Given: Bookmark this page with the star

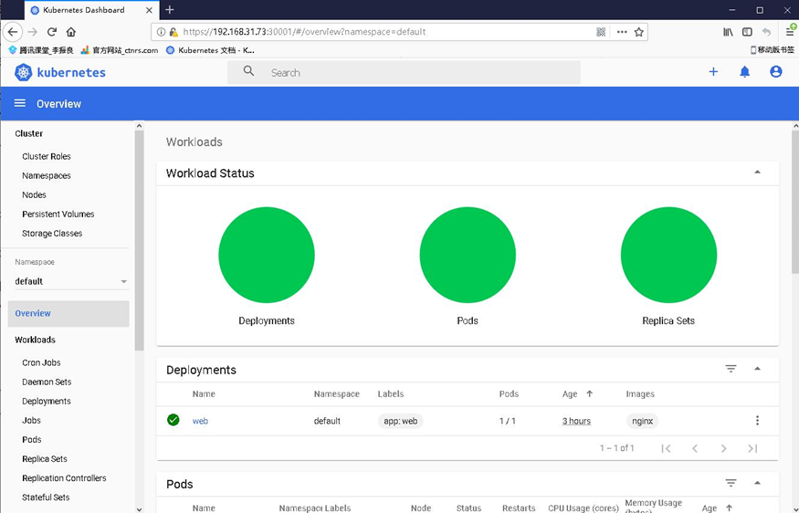Looking at the screenshot, I should tap(638, 32).
